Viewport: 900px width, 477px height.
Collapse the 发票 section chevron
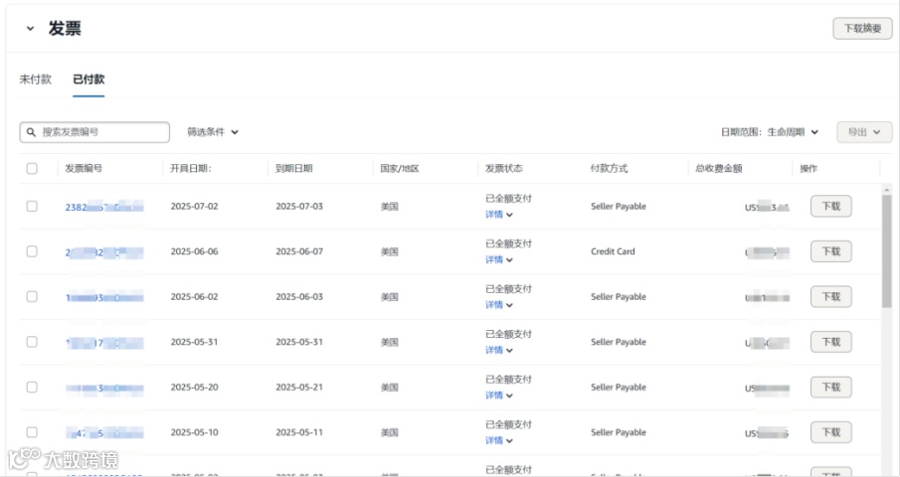pyautogui.click(x=30, y=28)
